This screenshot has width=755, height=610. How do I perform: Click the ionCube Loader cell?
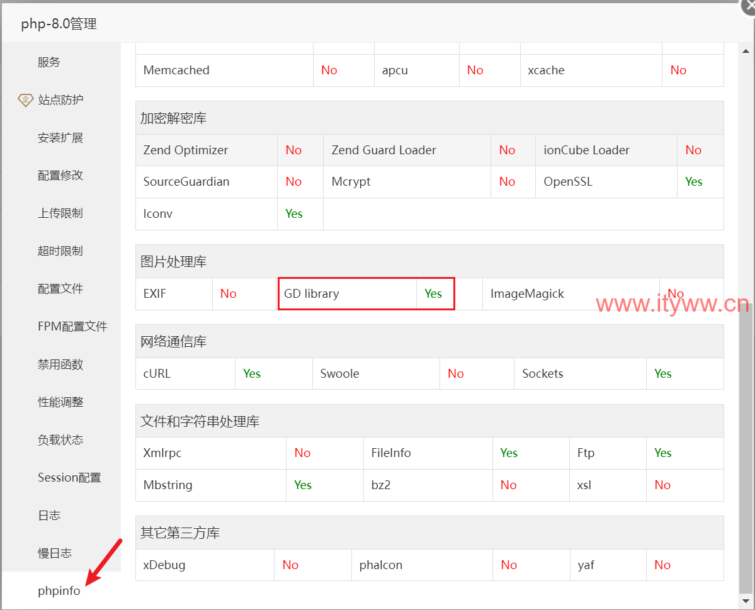tap(606, 150)
